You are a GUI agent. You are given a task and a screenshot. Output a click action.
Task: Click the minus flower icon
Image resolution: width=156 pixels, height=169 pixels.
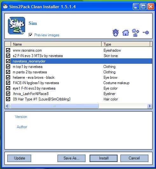pyautogui.click(x=146, y=33)
